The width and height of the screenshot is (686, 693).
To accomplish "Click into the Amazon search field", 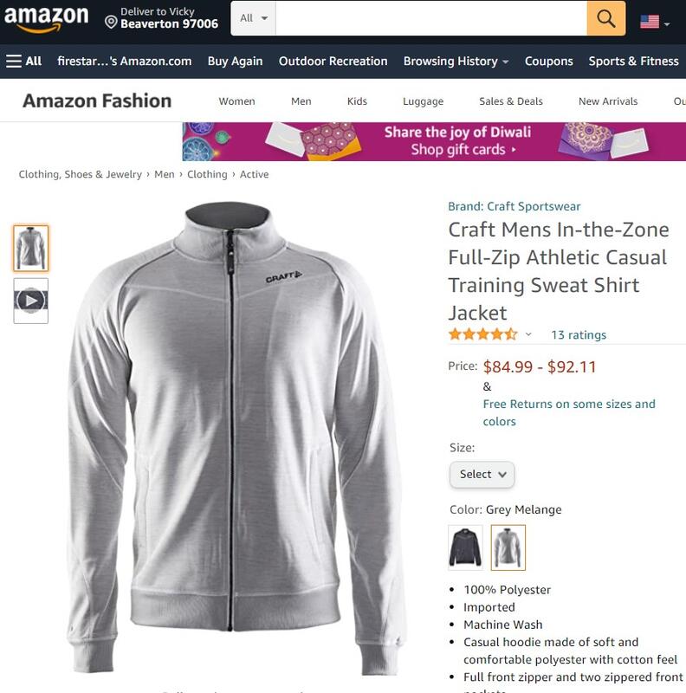I will pos(431,18).
